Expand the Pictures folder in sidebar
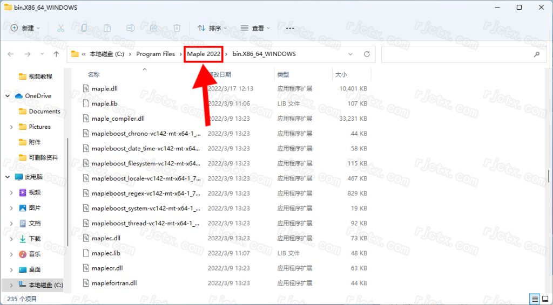 (11, 127)
